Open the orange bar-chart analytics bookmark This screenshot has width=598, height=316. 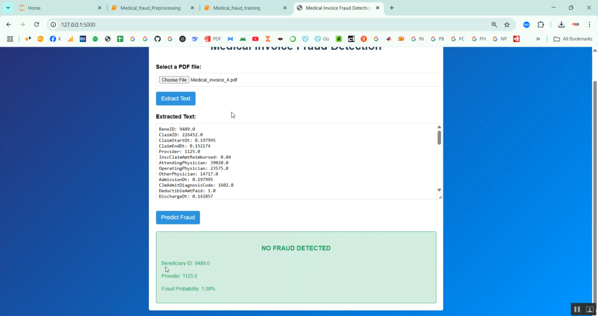[x=71, y=39]
